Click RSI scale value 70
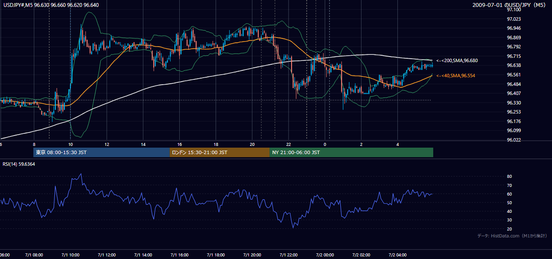552x259 pixels. coord(509,185)
